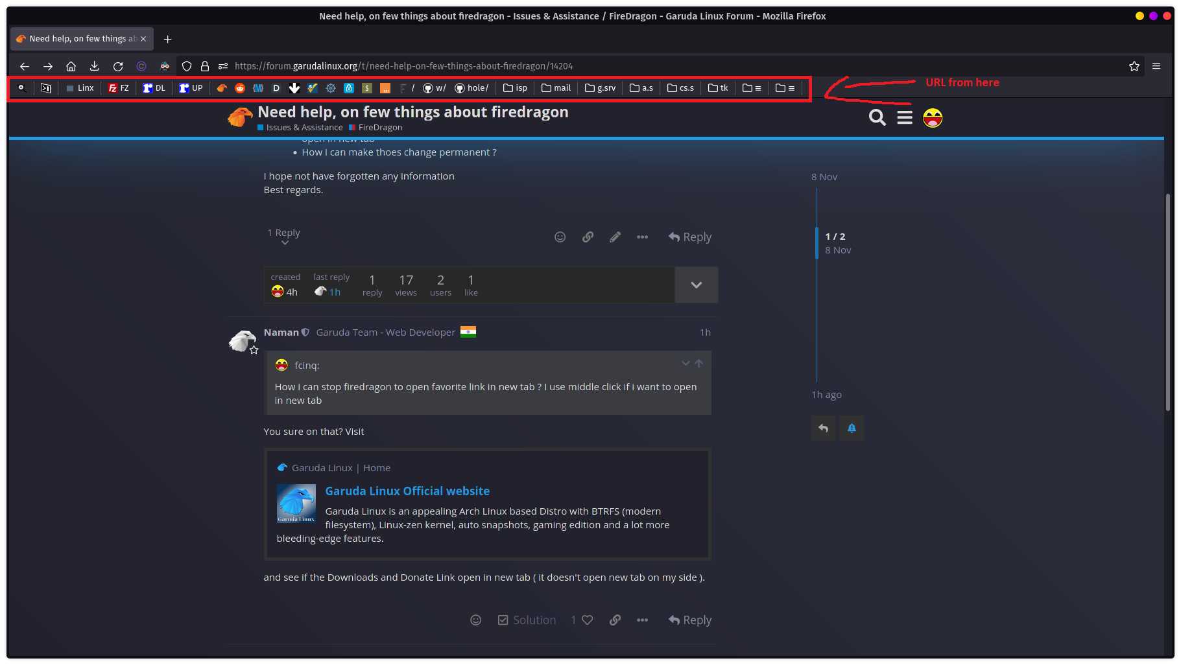Click the shield tracking protection icon
Viewport: 1181px width, 665px height.
(187, 66)
